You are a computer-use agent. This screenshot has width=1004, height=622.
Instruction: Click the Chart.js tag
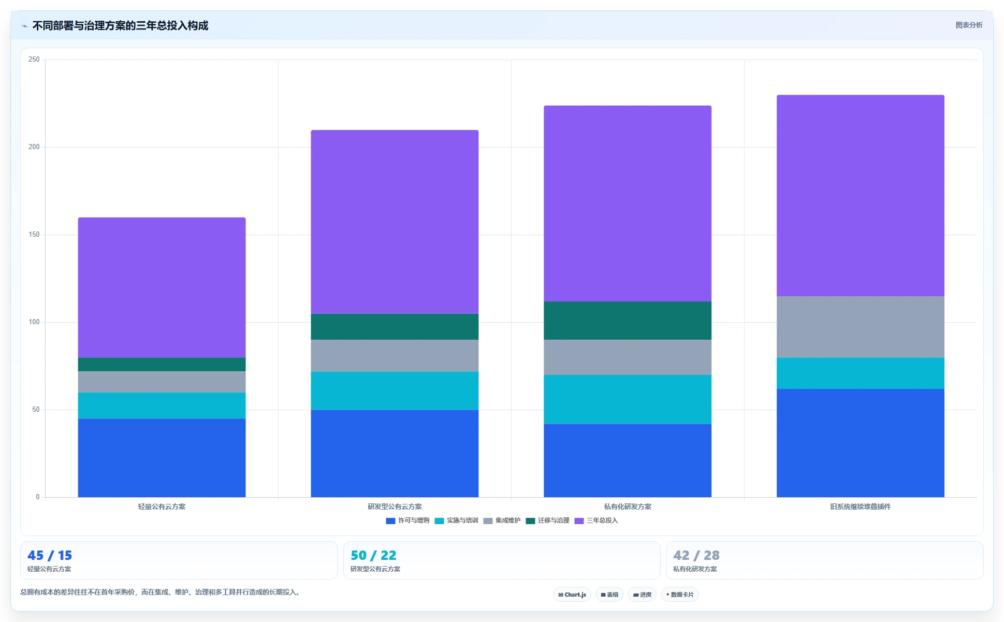tap(572, 595)
